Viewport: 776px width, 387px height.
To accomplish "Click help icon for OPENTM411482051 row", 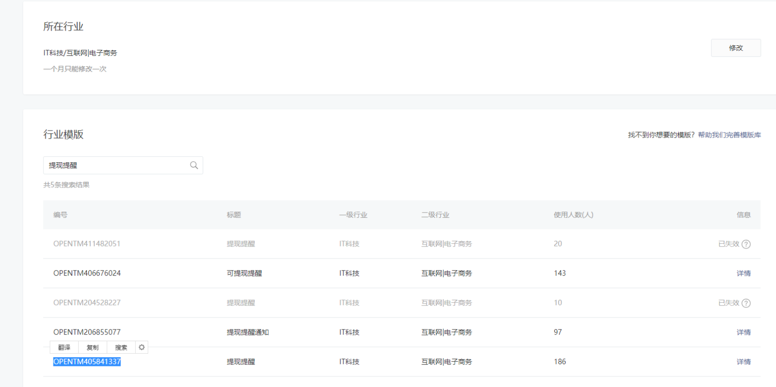I will (x=746, y=244).
